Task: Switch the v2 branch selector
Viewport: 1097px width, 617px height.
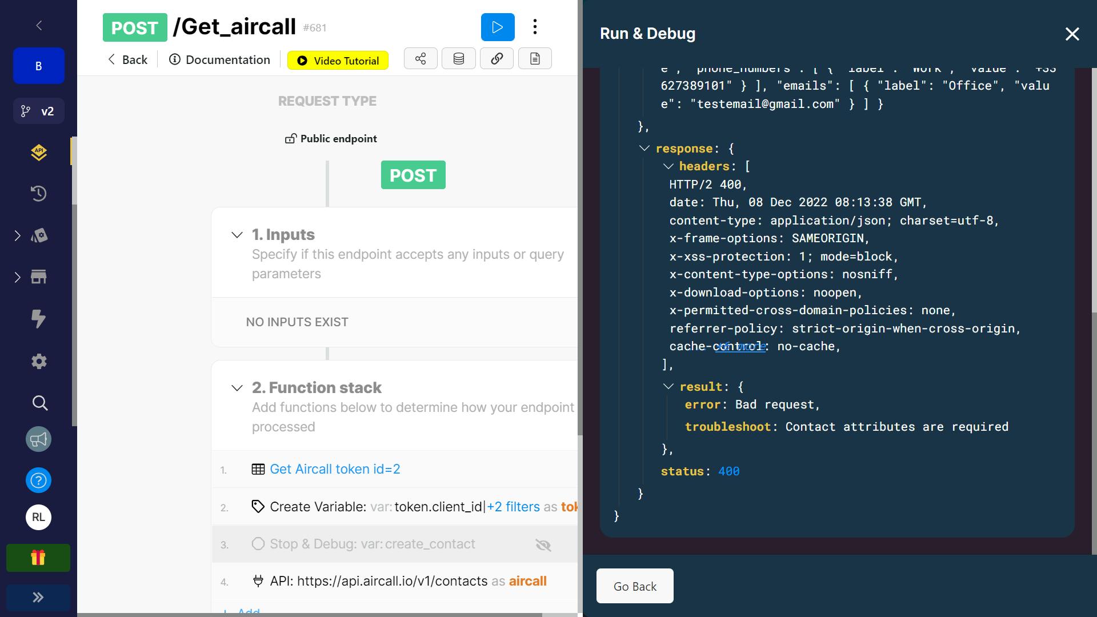Action: pos(38,111)
